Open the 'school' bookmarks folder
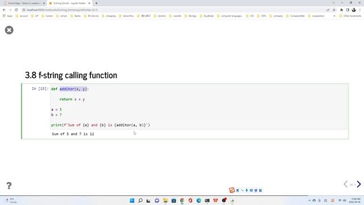Screen dimensions: 364x205 [x=62, y=16]
